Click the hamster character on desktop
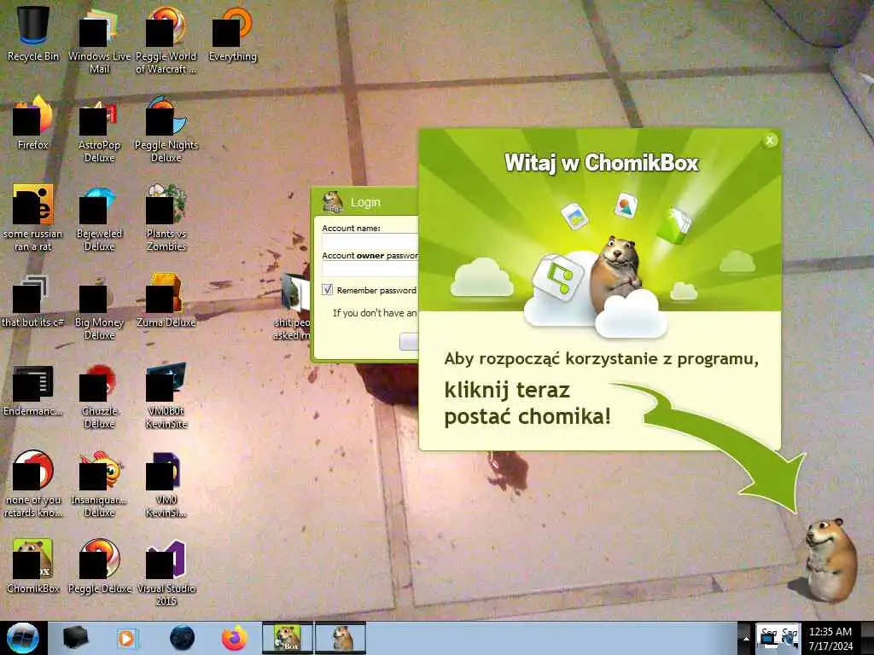Image resolution: width=874 pixels, height=655 pixels. coord(830,559)
